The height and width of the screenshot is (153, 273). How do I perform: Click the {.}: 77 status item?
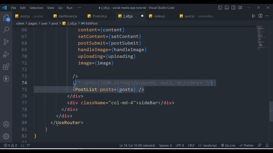[x=26, y=145]
